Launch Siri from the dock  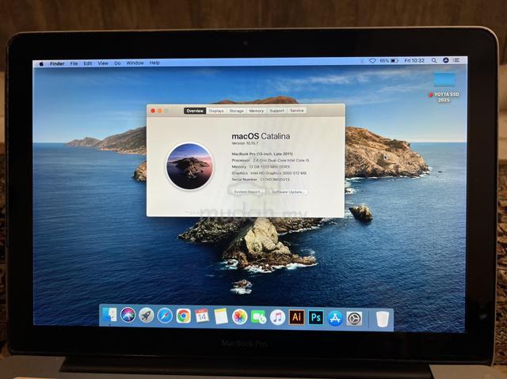click(x=128, y=315)
